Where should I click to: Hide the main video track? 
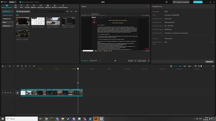(8, 93)
